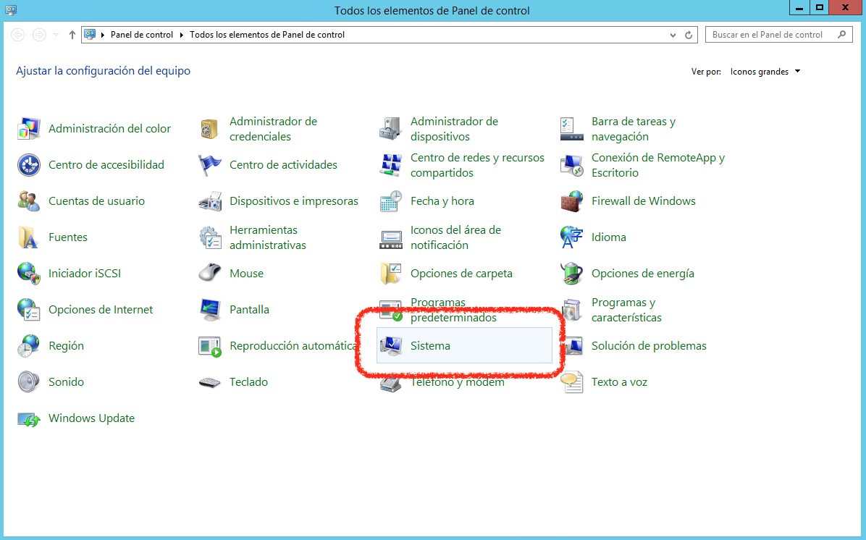
Task: Click the Ajustar la configuración del equipo heading
Action: pyautogui.click(x=104, y=71)
